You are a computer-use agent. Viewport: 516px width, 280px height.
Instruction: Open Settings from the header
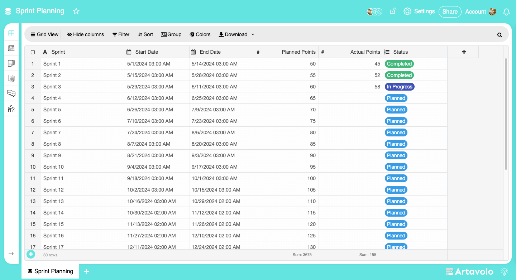419,11
